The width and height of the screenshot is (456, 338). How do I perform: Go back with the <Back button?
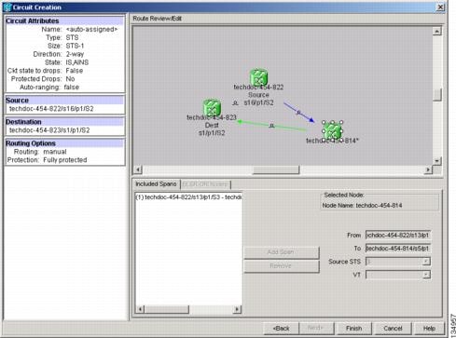click(x=281, y=328)
